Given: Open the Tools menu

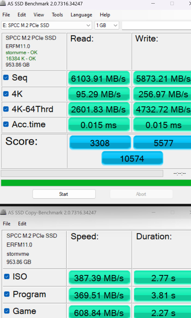Looking at the screenshot, I should [x=57, y=15].
